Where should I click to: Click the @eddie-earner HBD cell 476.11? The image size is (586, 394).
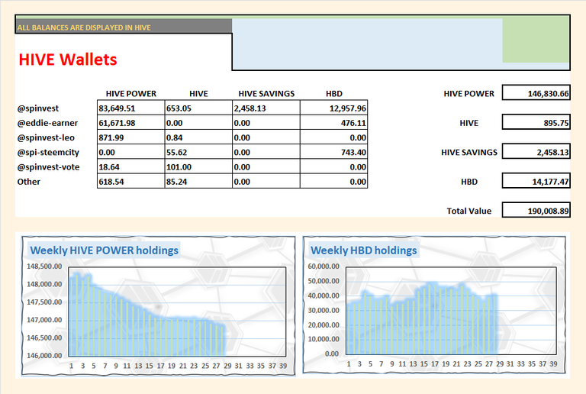pyautogui.click(x=333, y=123)
